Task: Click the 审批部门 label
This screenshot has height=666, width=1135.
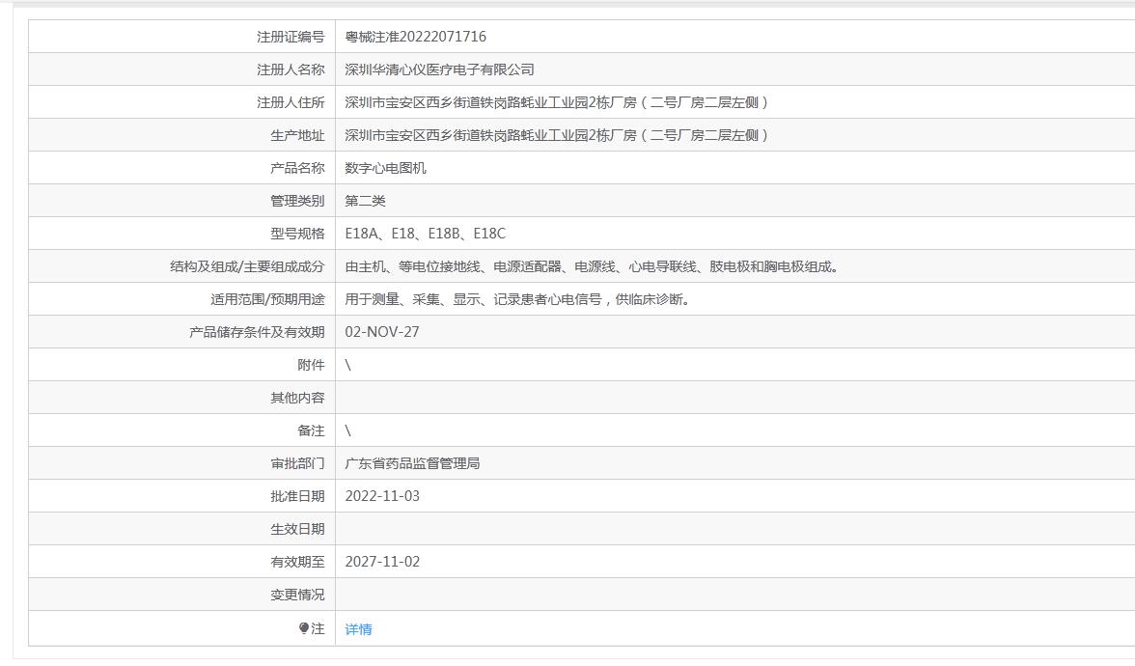Action: [x=297, y=463]
